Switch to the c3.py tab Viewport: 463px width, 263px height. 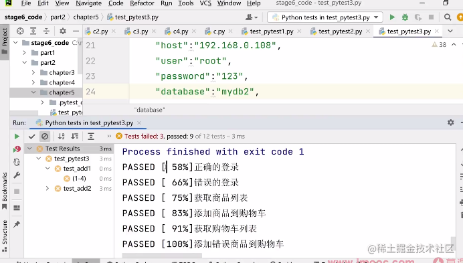[x=141, y=31]
